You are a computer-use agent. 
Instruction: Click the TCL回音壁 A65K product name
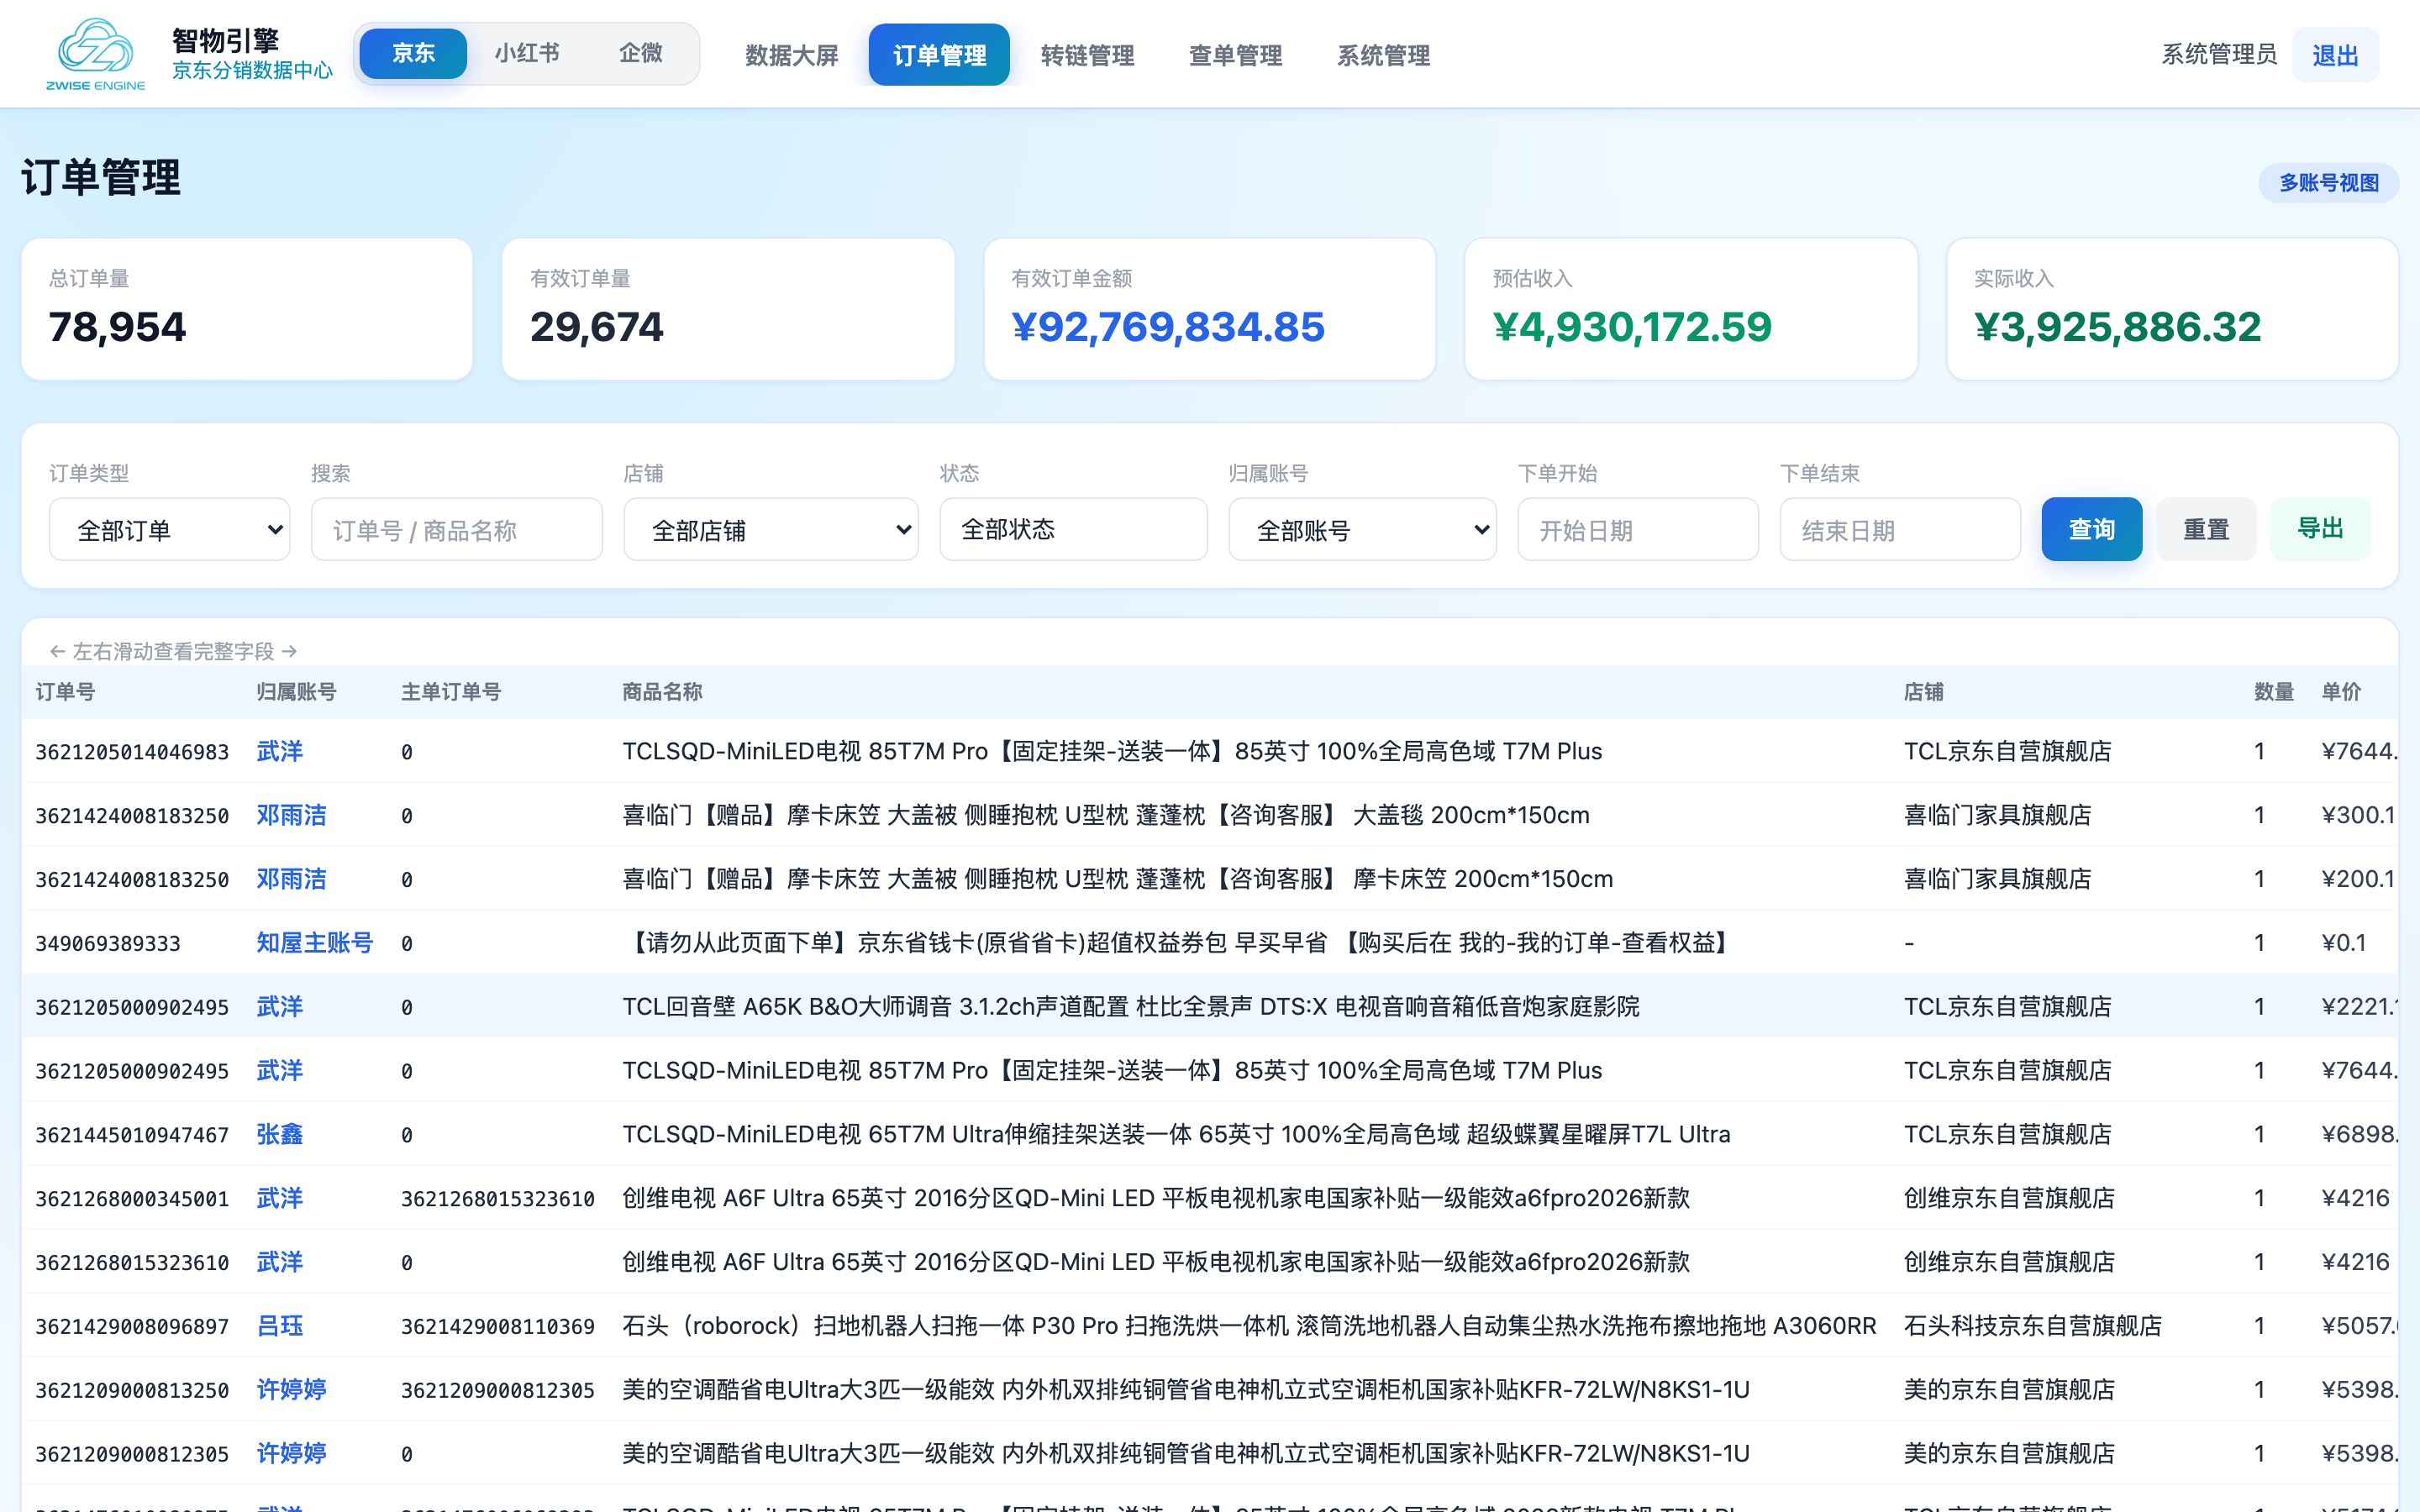(x=1131, y=1007)
